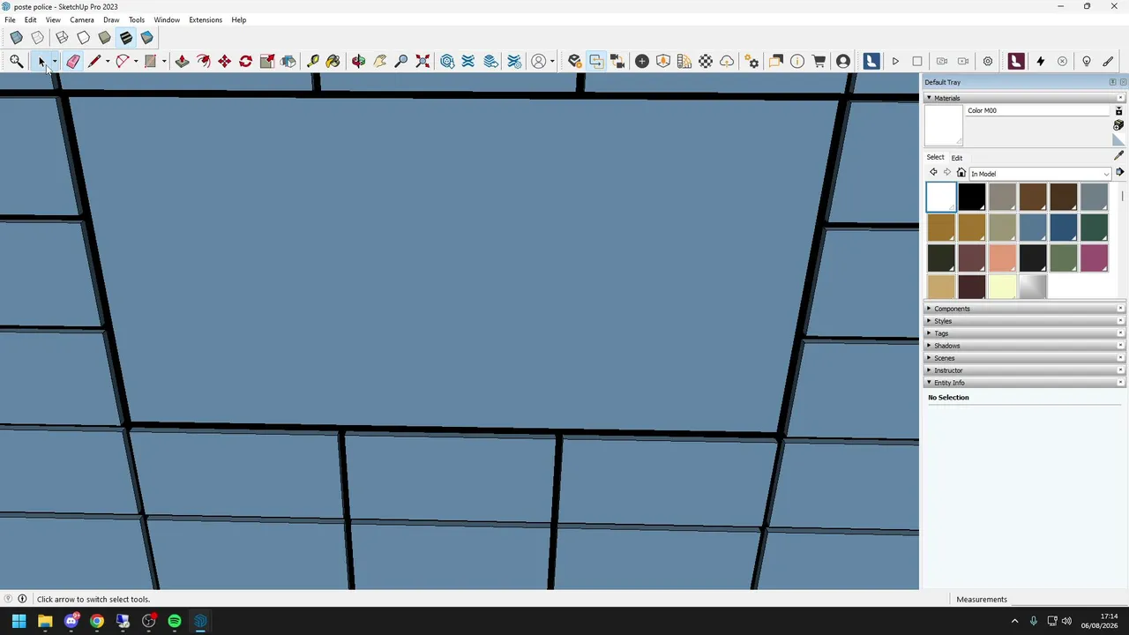
Task: Click the play triangle toolbar button
Action: pos(895,61)
